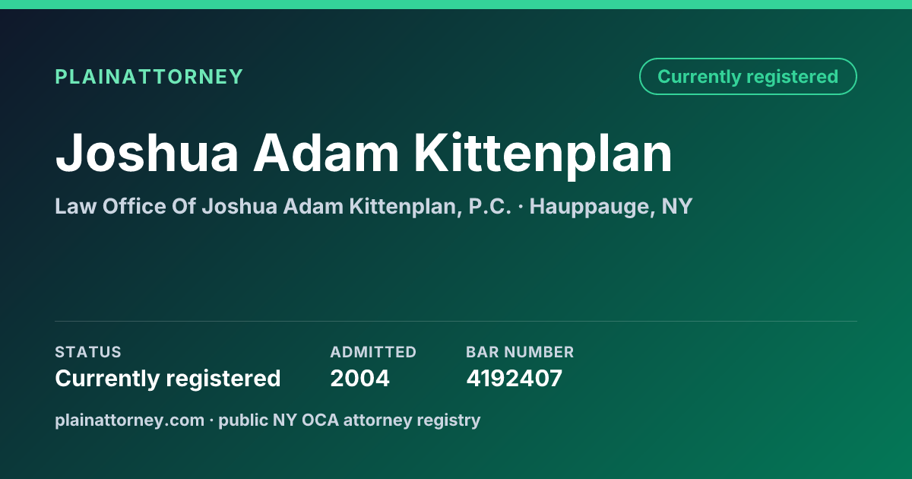
Task: Click the ADMITTED field label
Action: (373, 352)
